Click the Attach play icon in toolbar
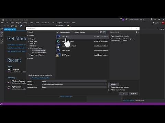Screen dimensions: 165x123 (x=57, y=26)
